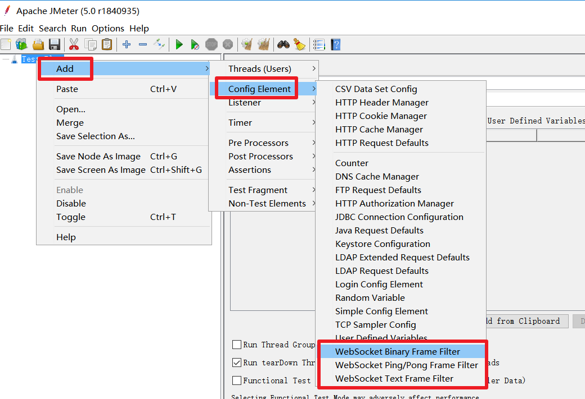Click the Clear broom icon
The width and height of the screenshot is (585, 399).
coord(247,45)
